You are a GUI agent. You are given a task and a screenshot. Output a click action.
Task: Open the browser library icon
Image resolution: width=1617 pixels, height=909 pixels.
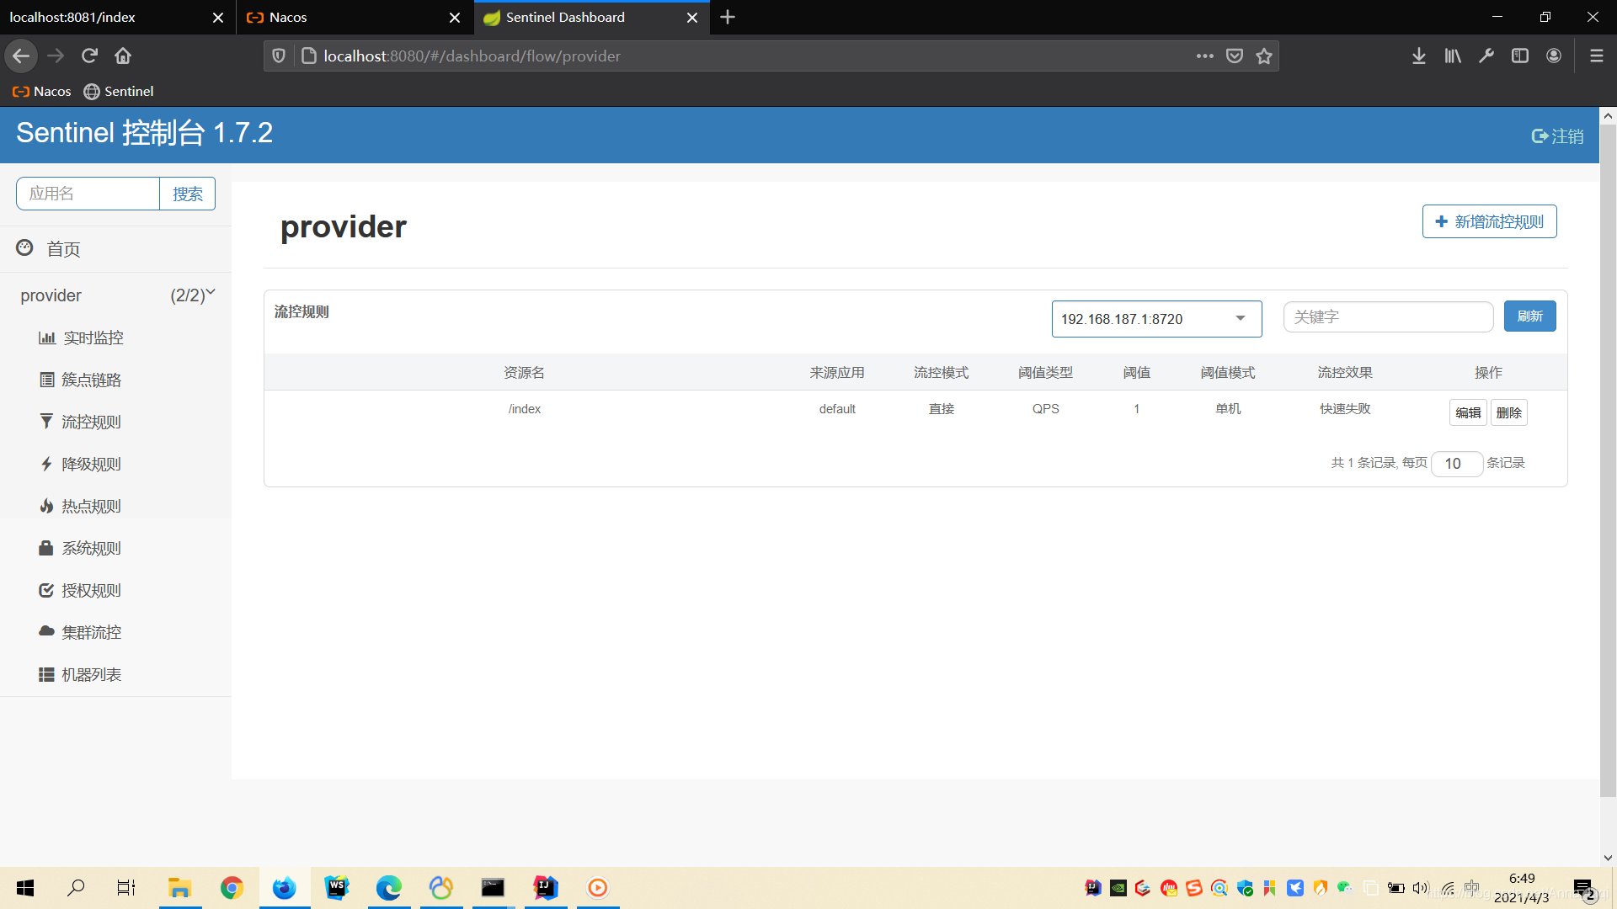[1453, 56]
